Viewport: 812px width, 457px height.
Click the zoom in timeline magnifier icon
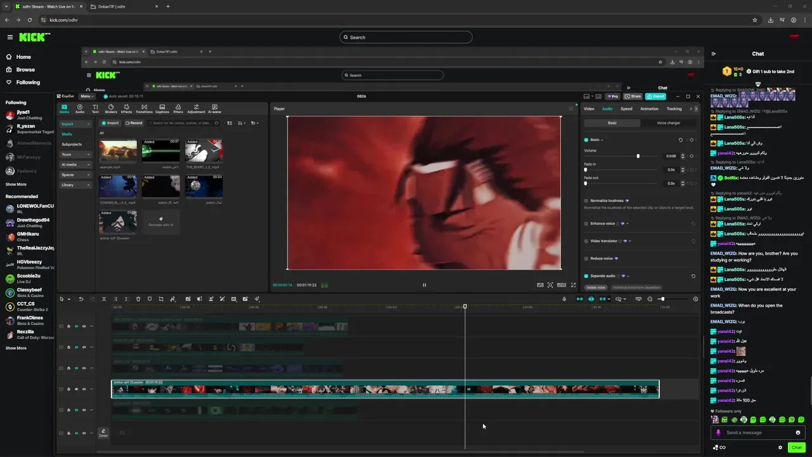coord(695,299)
